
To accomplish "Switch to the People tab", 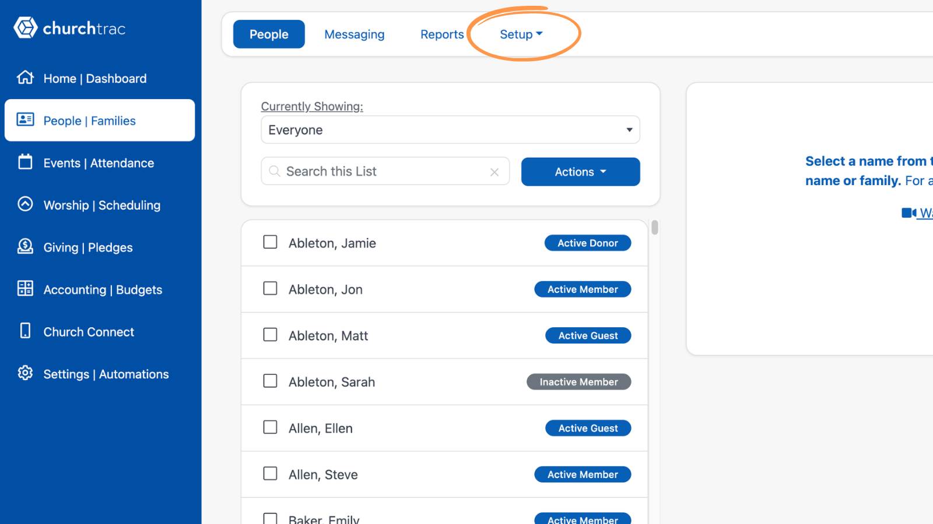I will 269,34.
